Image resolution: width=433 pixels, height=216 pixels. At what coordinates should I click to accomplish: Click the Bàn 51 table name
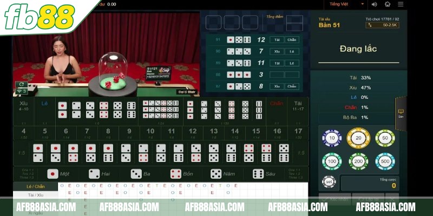[x=329, y=25]
